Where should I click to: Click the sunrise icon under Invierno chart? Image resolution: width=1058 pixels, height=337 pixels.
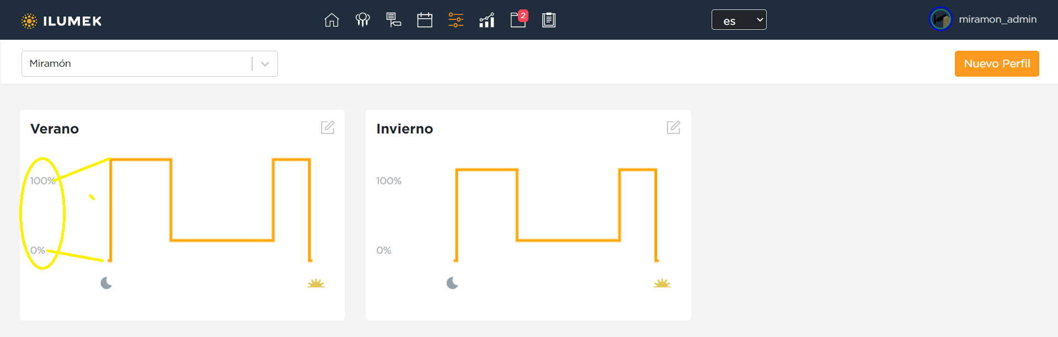point(662,283)
